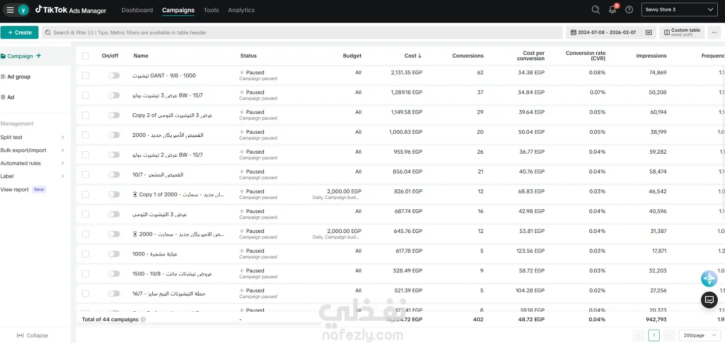Toggle on the GANT 9/8 - 1000 campaign
The height and width of the screenshot is (343, 725).
[114, 76]
